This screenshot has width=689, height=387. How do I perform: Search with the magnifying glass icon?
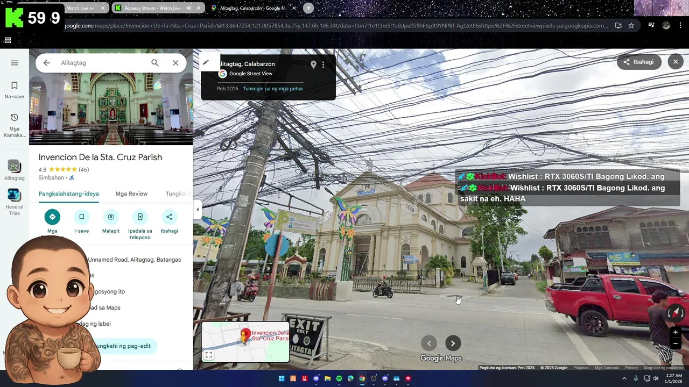click(x=155, y=63)
